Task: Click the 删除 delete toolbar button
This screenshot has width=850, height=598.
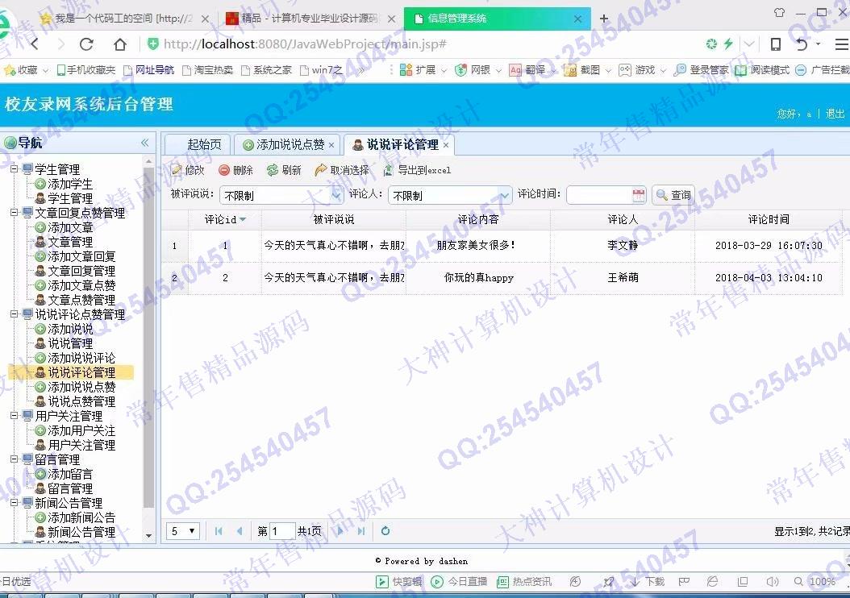Action: coord(235,170)
